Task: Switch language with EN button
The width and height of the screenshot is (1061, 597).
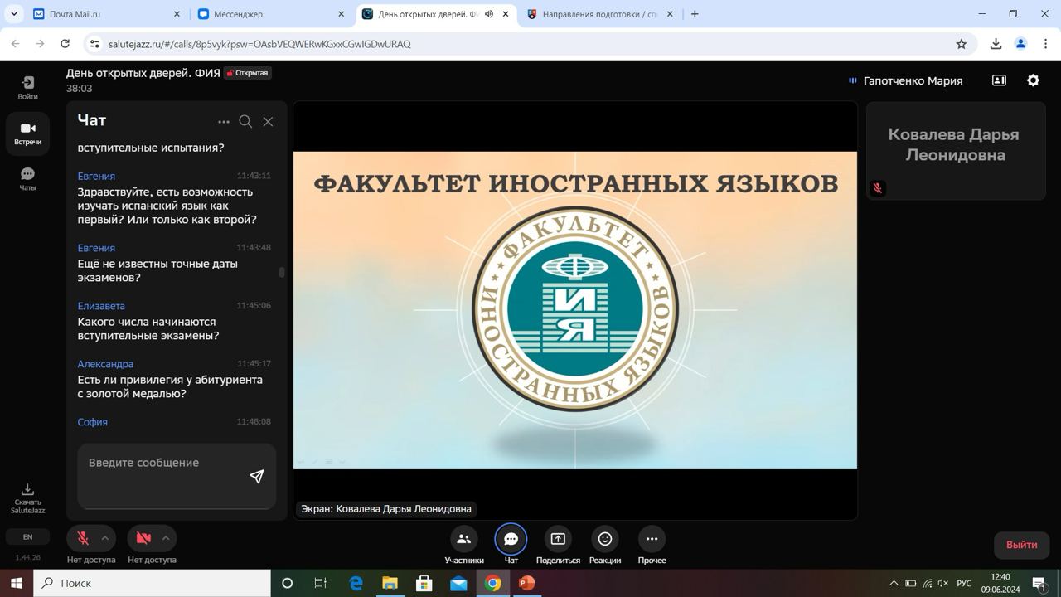Action: [27, 537]
